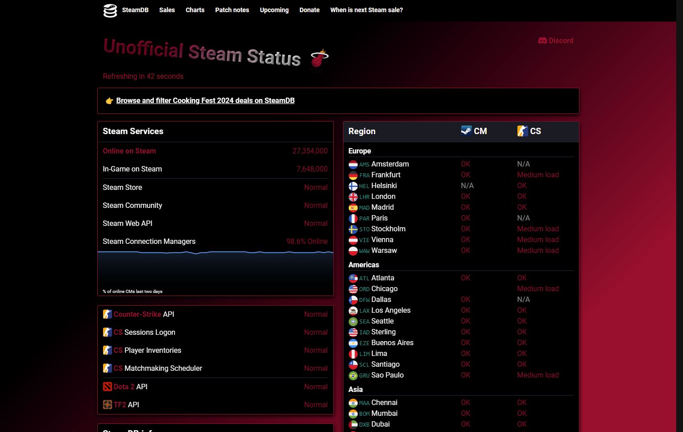
Task: Click the Sterling region name
Action: [383, 332]
